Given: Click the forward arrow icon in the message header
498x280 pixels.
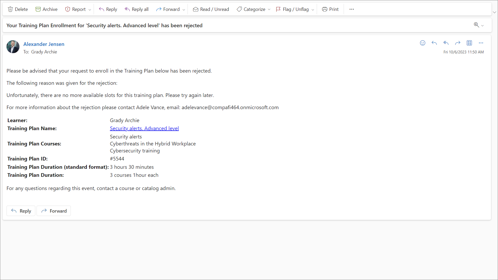Looking at the screenshot, I should (x=458, y=43).
